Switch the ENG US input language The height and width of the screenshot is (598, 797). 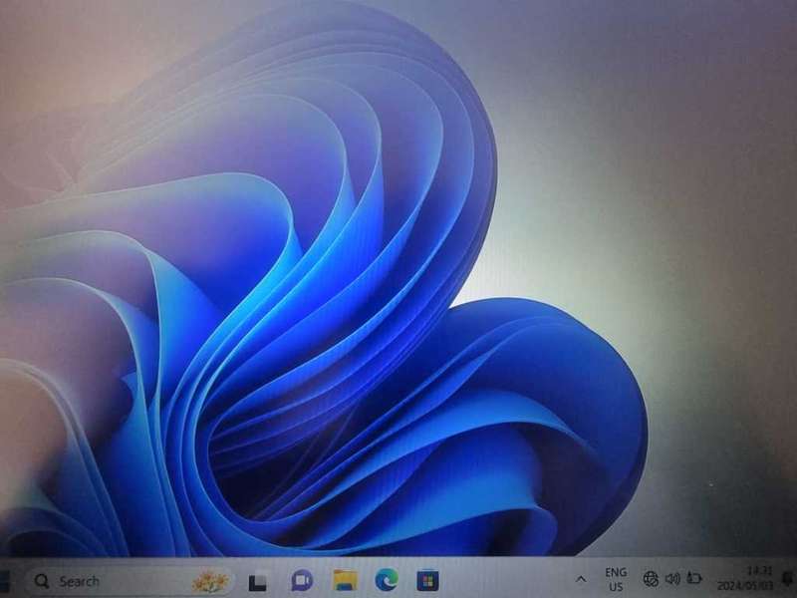616,579
